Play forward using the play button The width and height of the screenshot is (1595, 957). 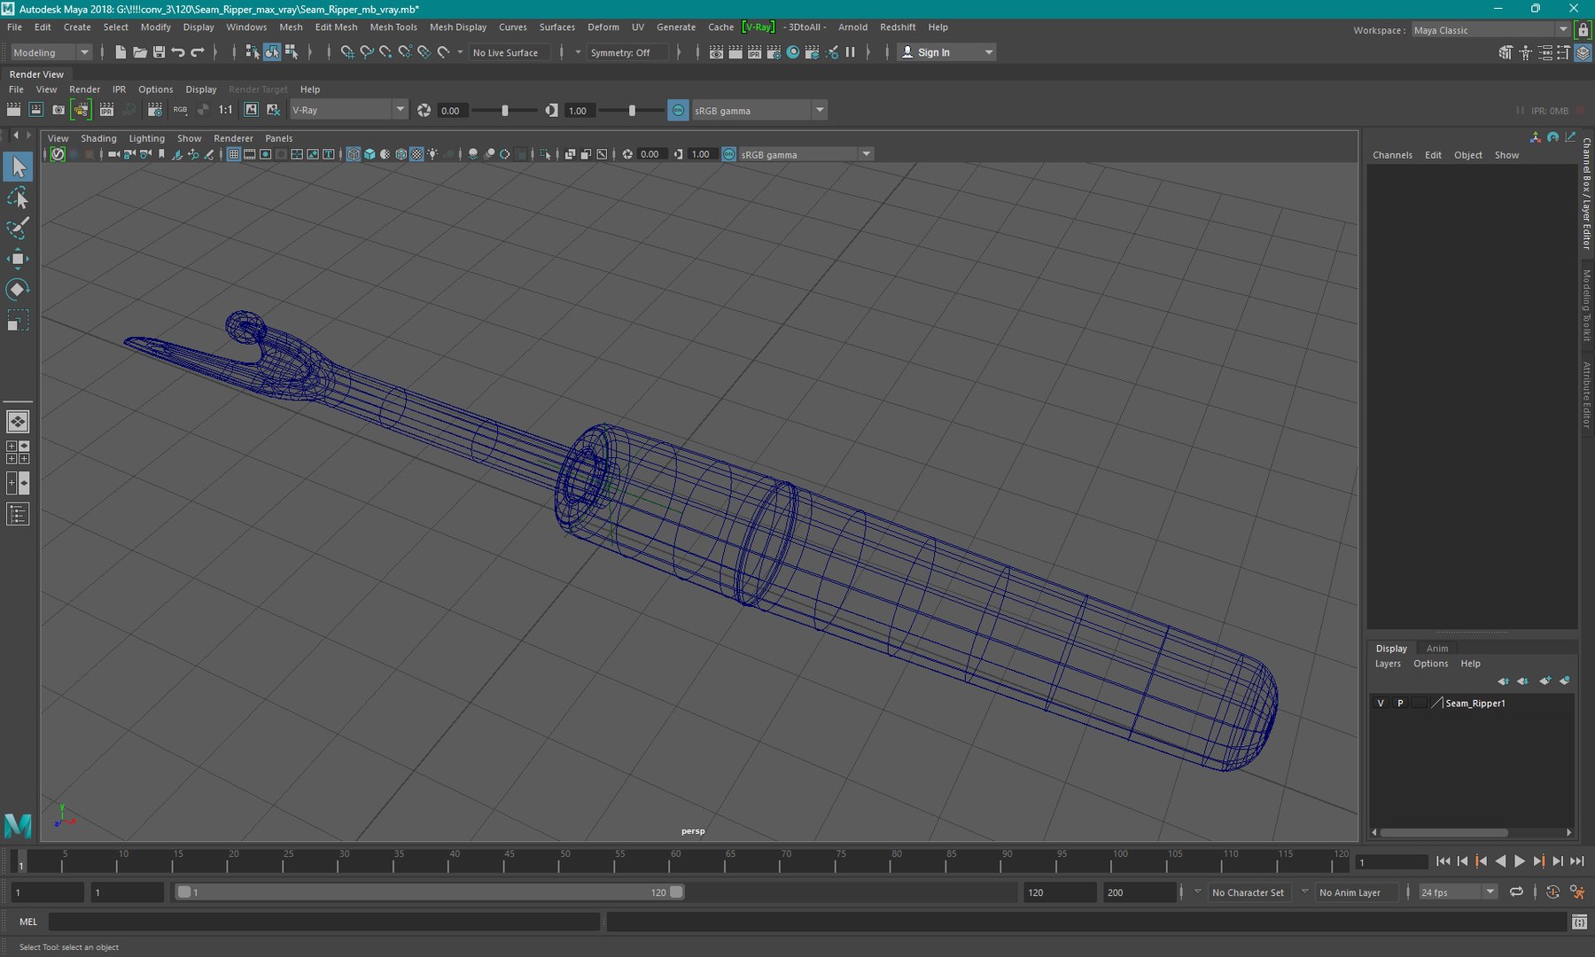(x=1520, y=861)
